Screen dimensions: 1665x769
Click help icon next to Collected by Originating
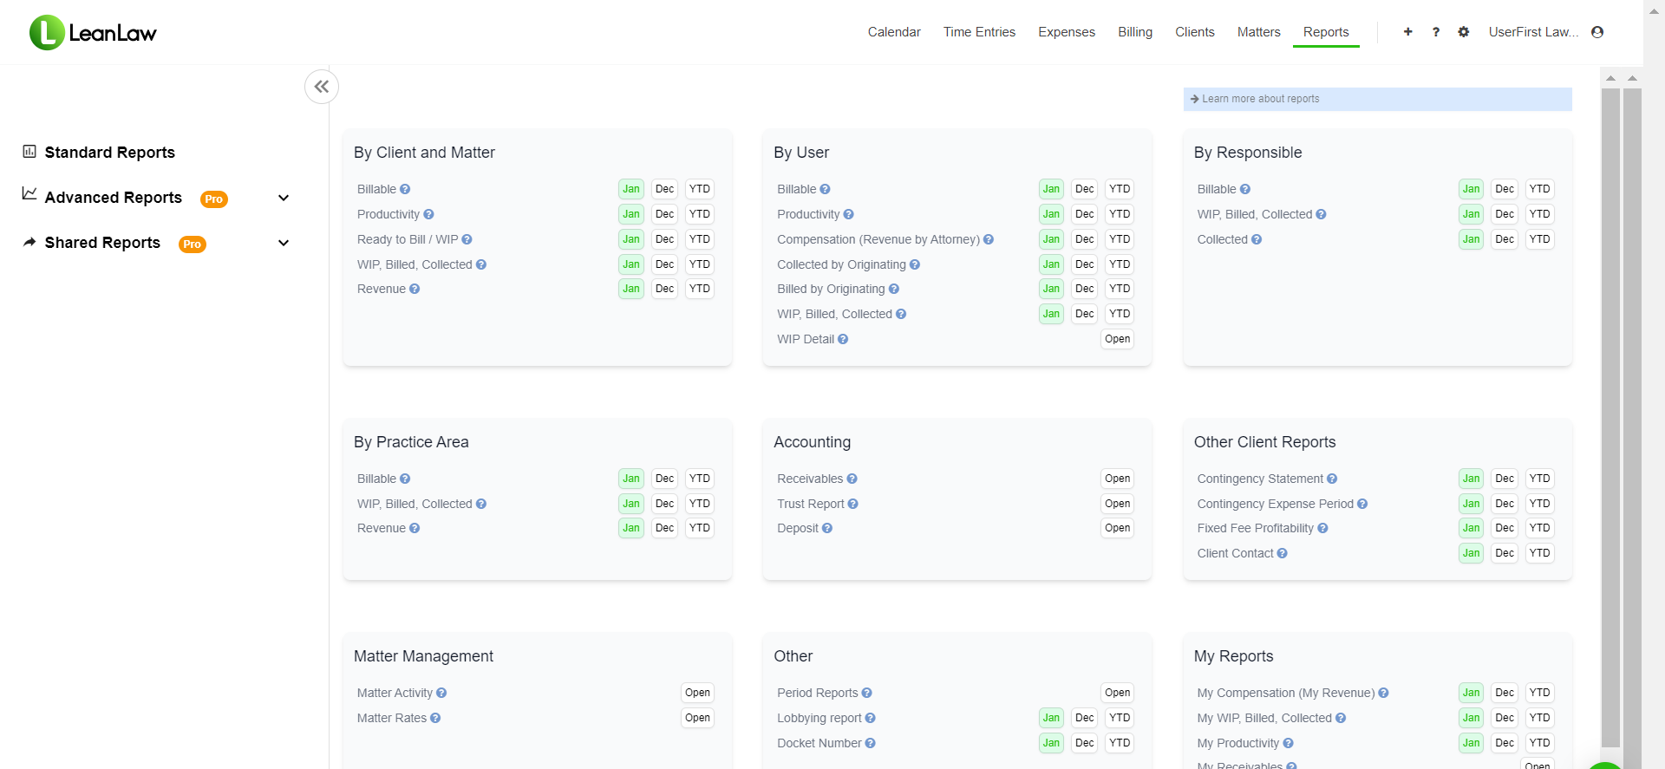tap(915, 264)
